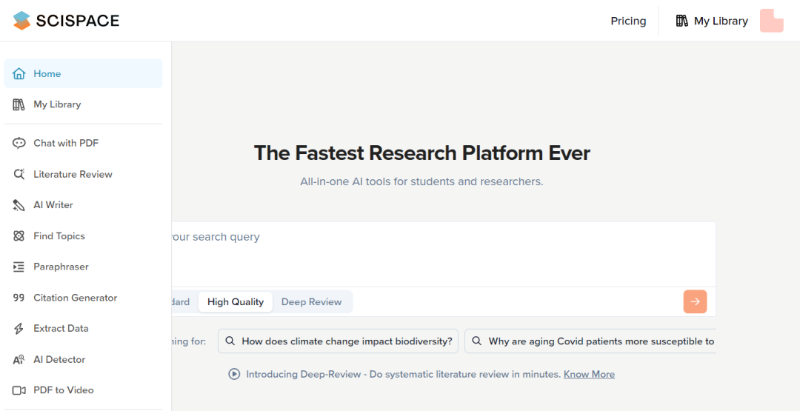Click the Extract Data lightning icon
The image size is (800, 411).
19,328
